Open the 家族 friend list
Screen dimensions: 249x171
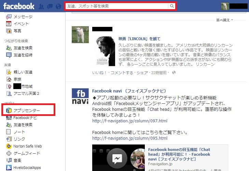pyautogui.click(x=17, y=79)
